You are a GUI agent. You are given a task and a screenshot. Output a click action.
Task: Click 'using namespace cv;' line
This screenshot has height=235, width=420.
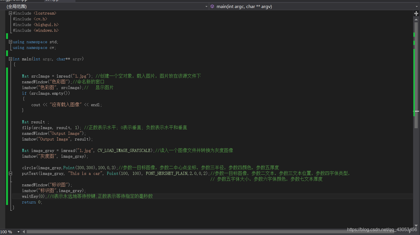(34, 48)
